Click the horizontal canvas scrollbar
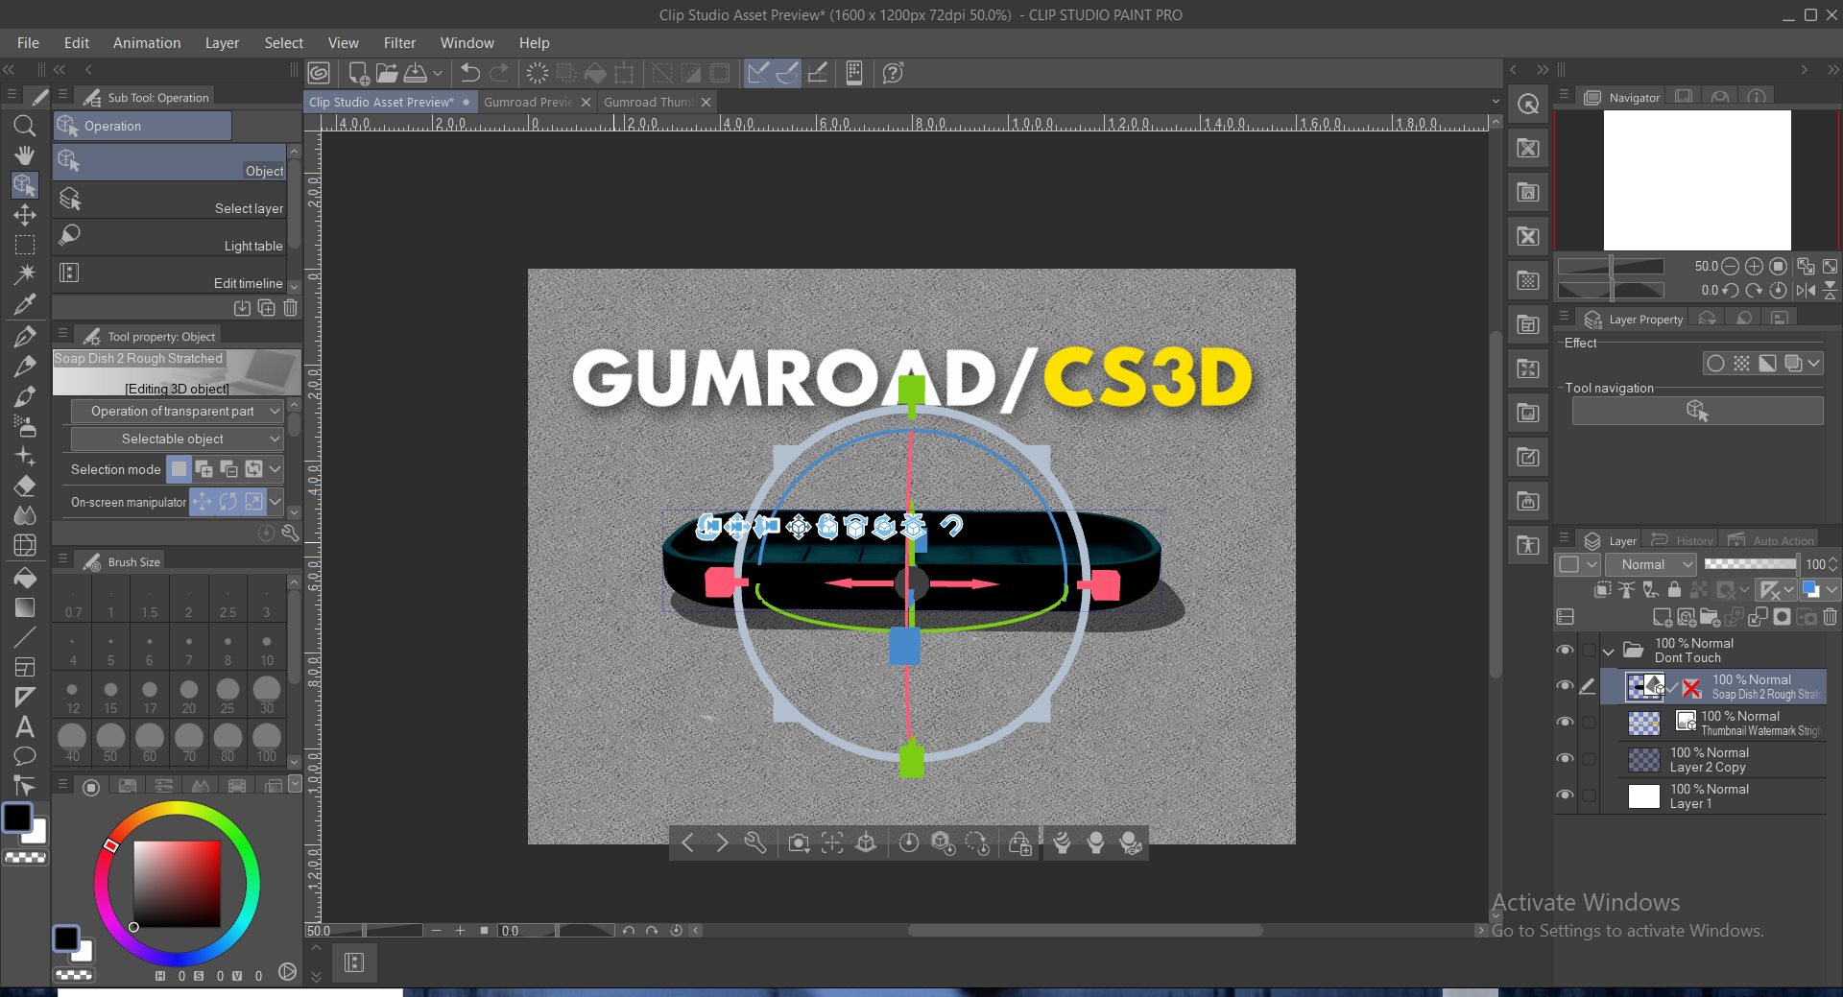The height and width of the screenshot is (997, 1843). pos(1085,931)
